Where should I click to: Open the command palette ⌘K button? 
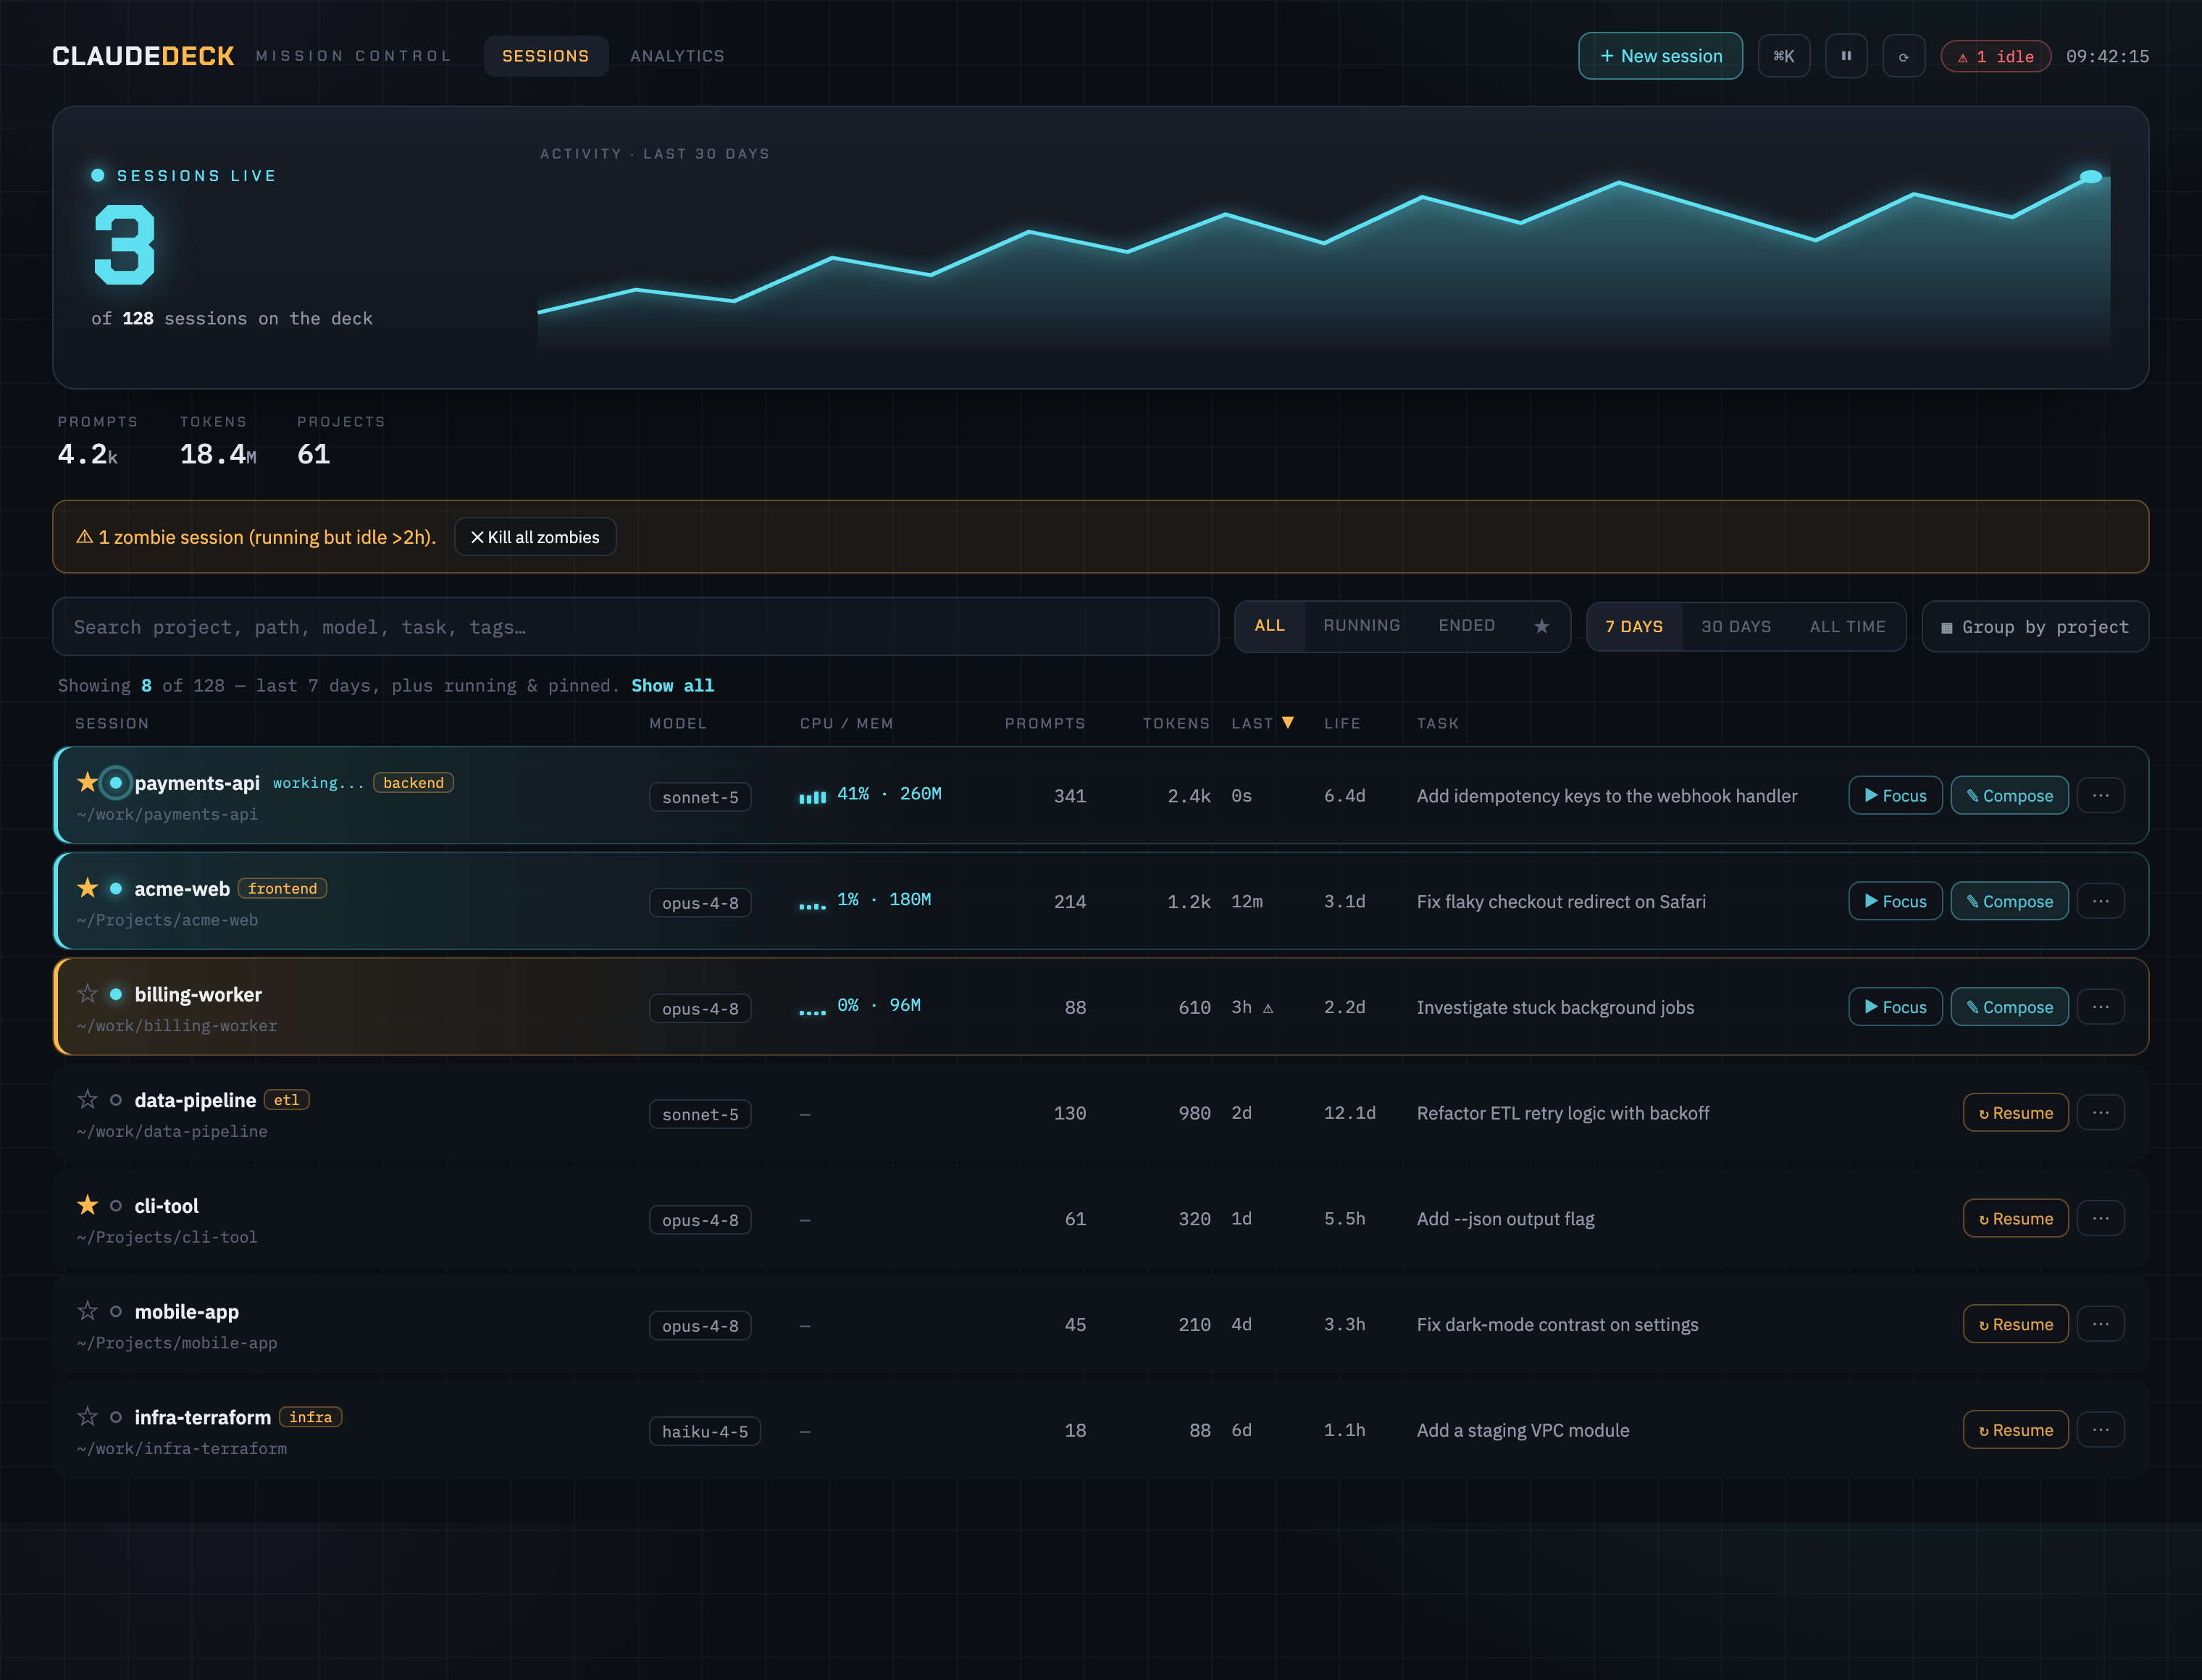tap(1783, 56)
